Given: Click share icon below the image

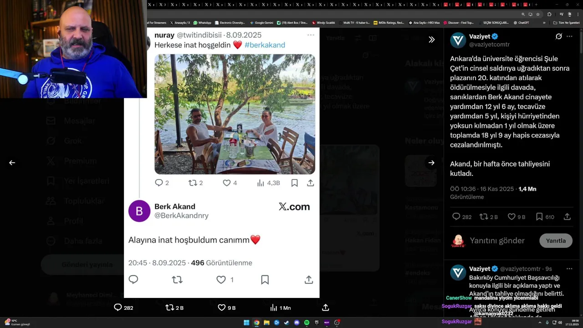Looking at the screenshot, I should coord(326,308).
